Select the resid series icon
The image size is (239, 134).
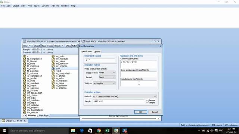click(53, 71)
